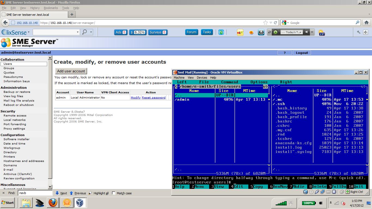The width and height of the screenshot is (372, 209).
Task: Open the Devices menu in VirtualBox
Action: point(202,78)
